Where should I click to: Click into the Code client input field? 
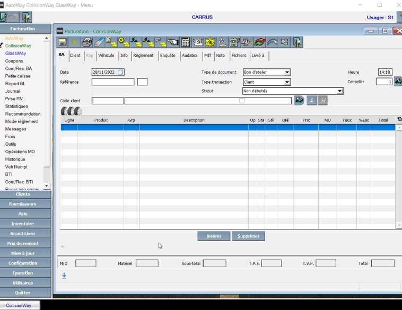point(108,101)
